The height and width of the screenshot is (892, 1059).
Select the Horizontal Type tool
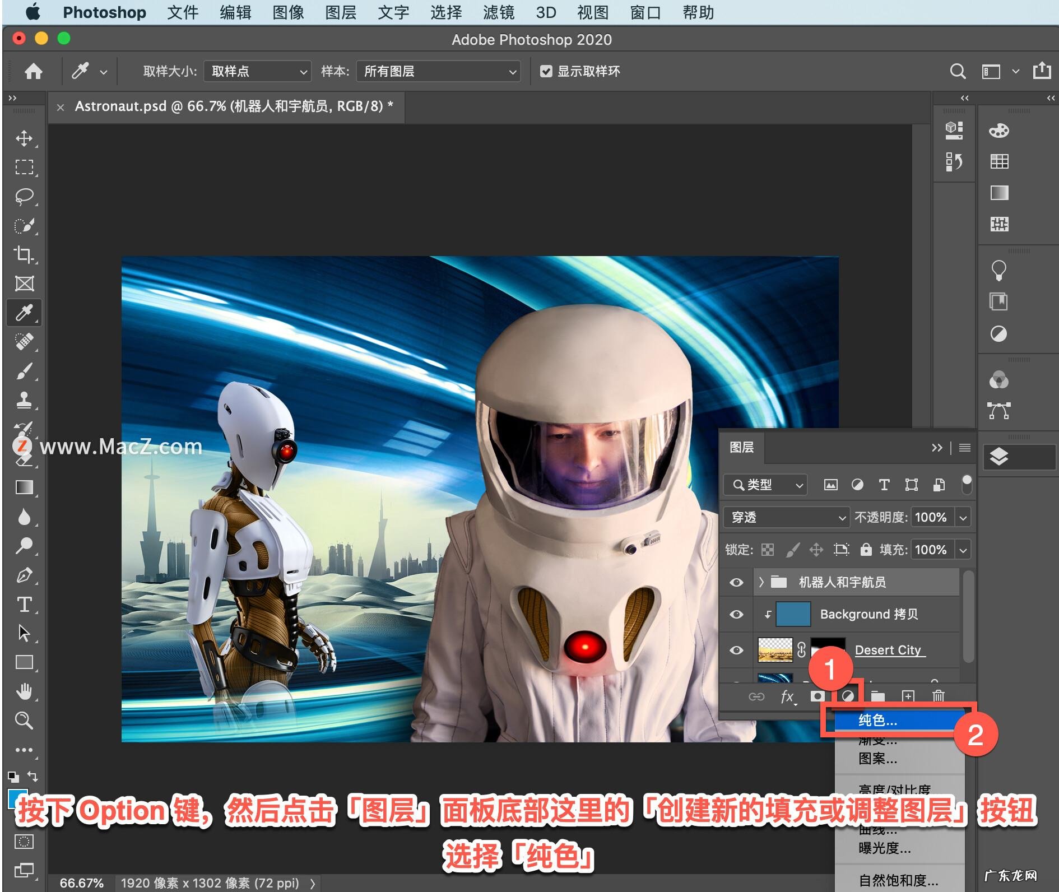click(24, 605)
